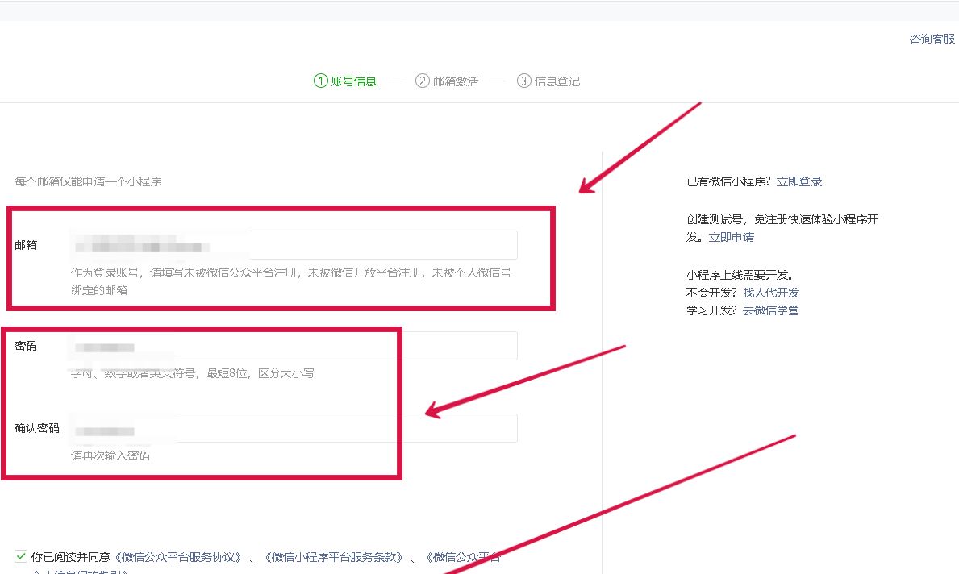The image size is (959, 574).
Task: Select the 信息登记 tab label
Action: click(556, 81)
